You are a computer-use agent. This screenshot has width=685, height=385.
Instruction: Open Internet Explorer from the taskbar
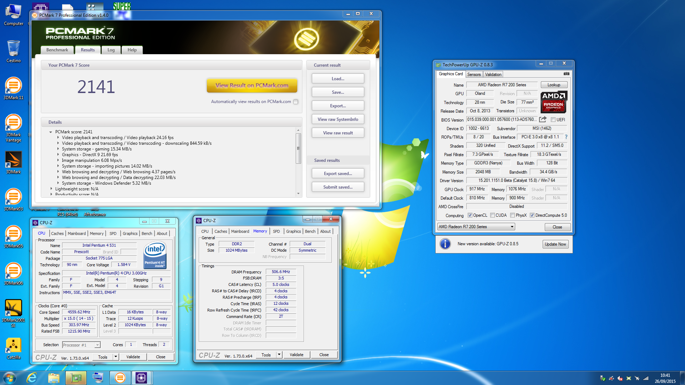(x=32, y=378)
